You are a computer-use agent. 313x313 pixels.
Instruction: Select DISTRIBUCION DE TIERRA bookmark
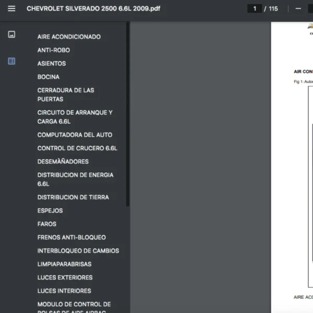click(73, 197)
